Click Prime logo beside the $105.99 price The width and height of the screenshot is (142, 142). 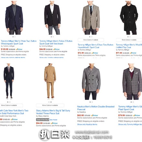[x=19, y=49]
